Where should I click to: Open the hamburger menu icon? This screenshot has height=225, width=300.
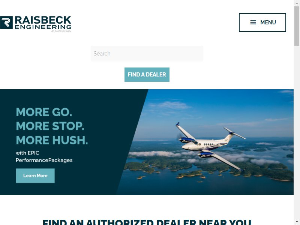pos(253,22)
